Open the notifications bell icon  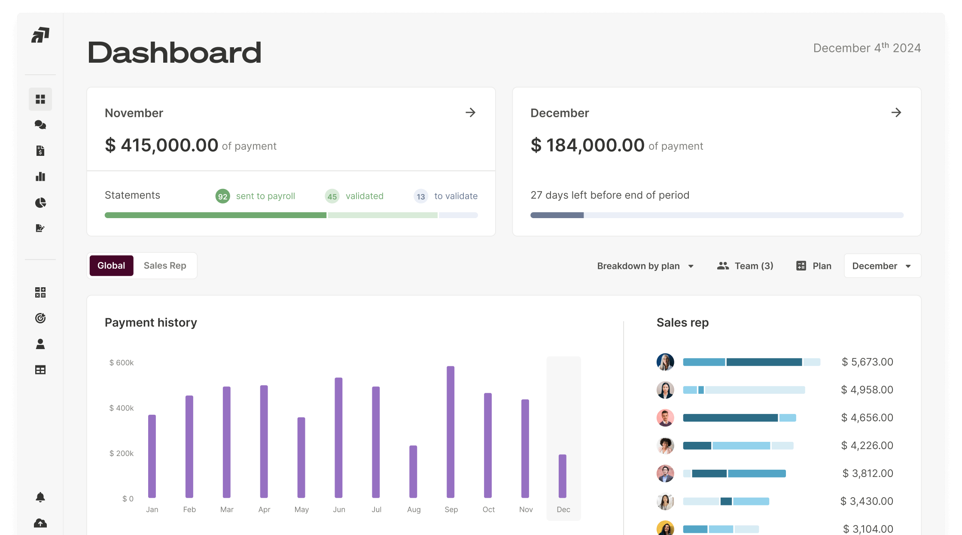(40, 497)
